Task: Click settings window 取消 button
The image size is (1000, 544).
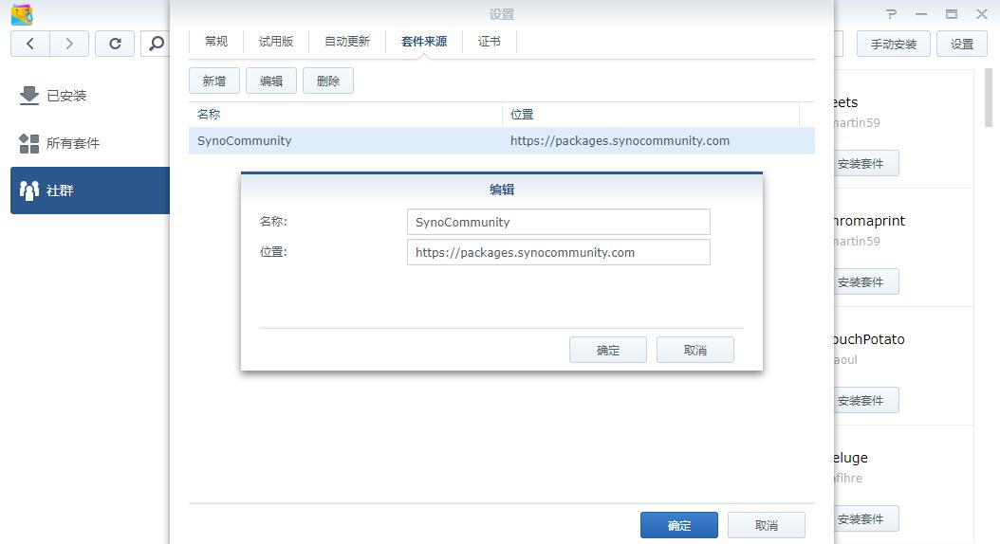Action: [x=766, y=525]
